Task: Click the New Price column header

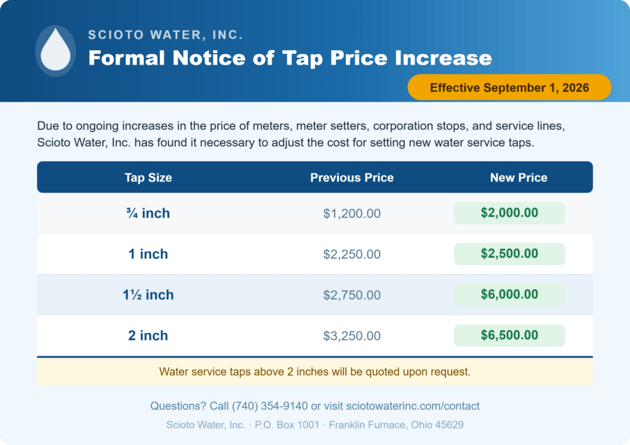Action: point(518,177)
